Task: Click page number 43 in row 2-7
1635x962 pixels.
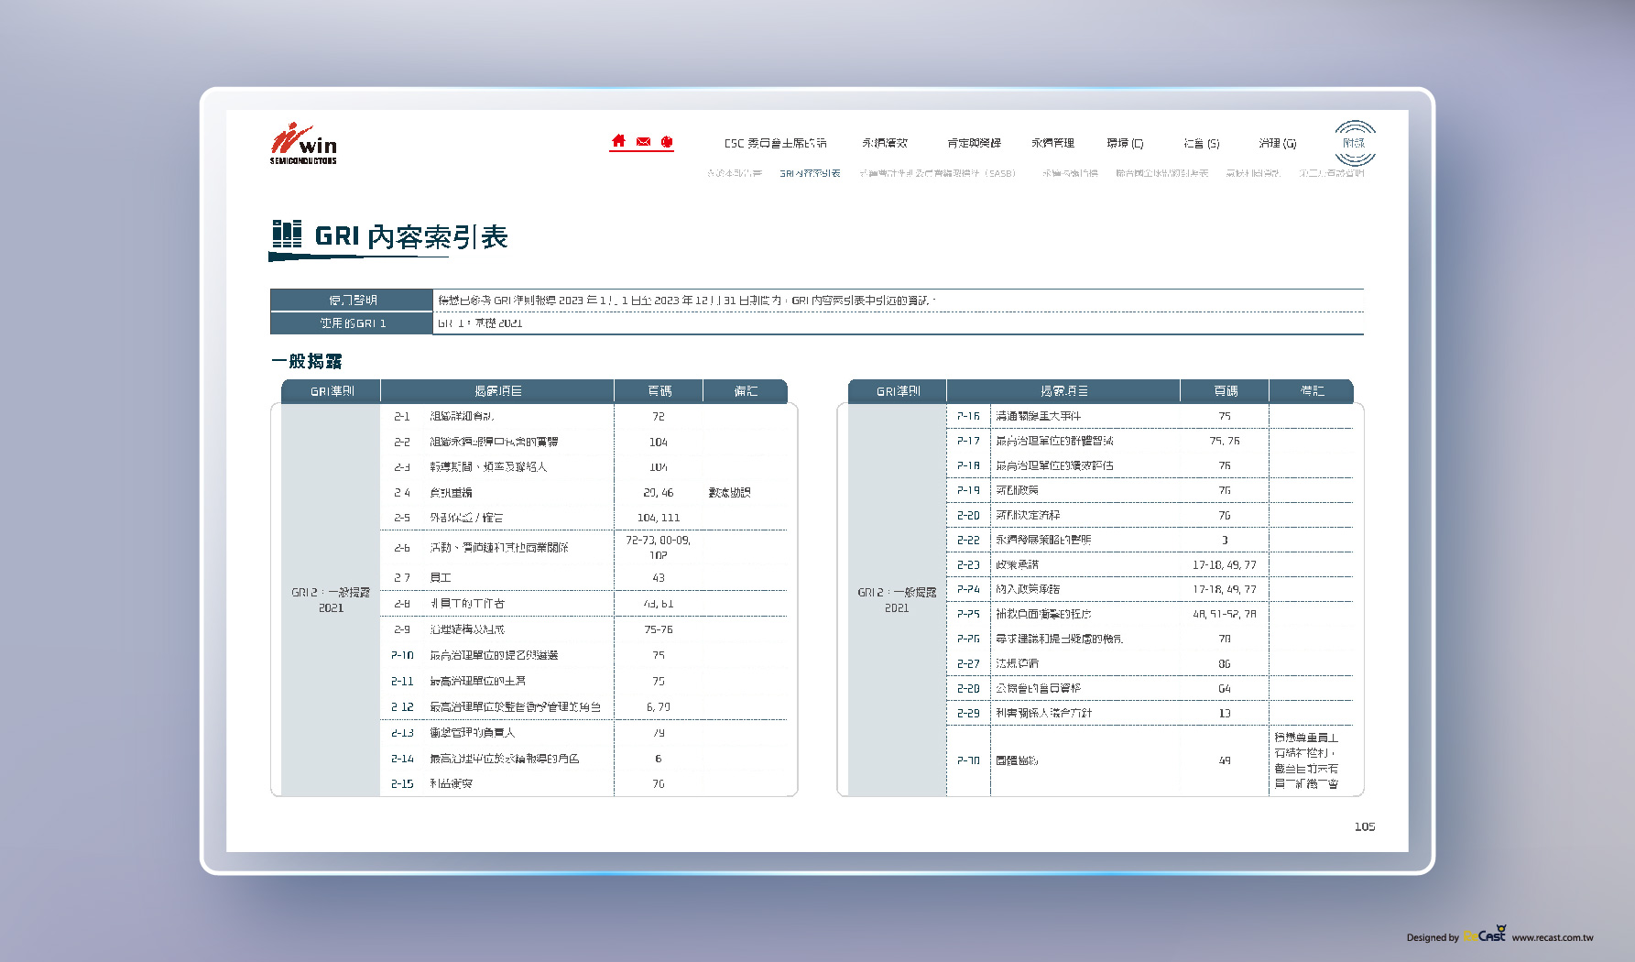Action: [x=659, y=577]
